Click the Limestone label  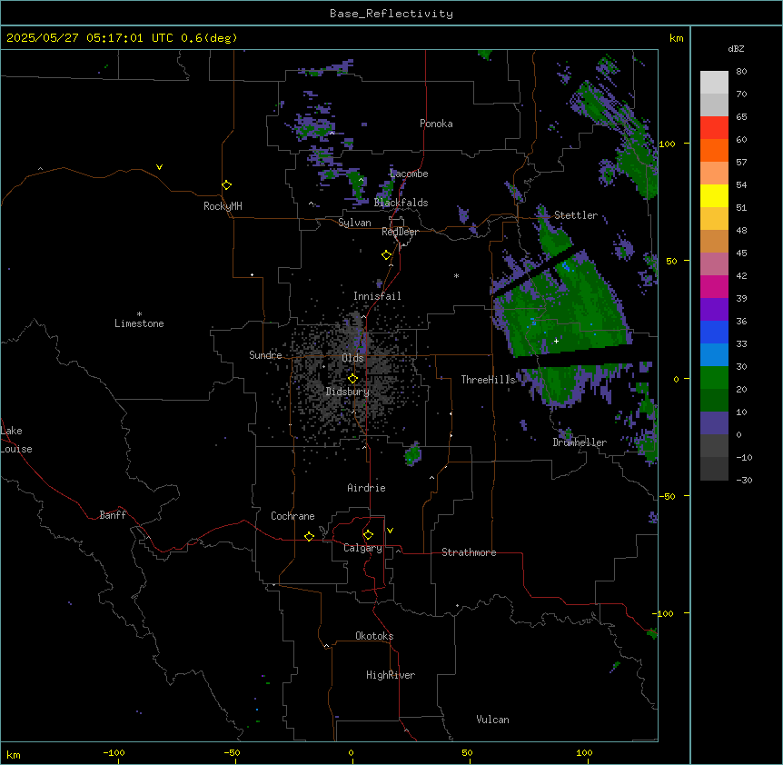[139, 323]
